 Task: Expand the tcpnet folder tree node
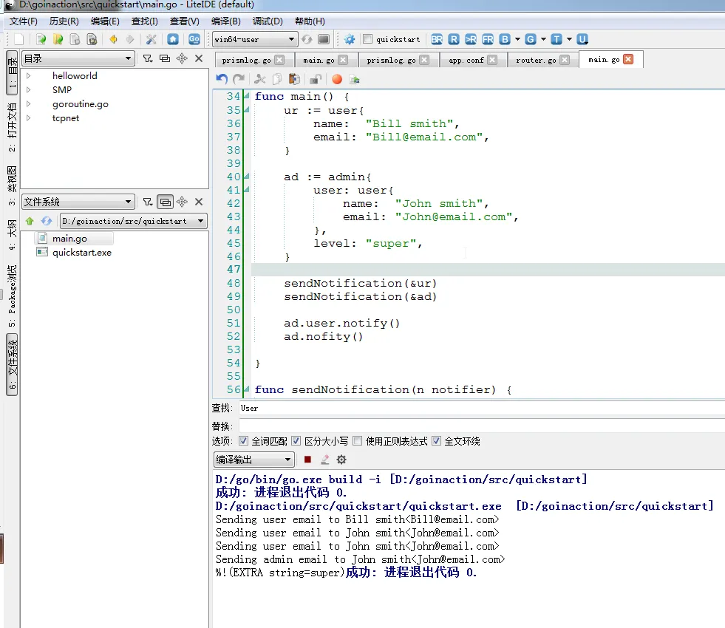[x=29, y=117]
